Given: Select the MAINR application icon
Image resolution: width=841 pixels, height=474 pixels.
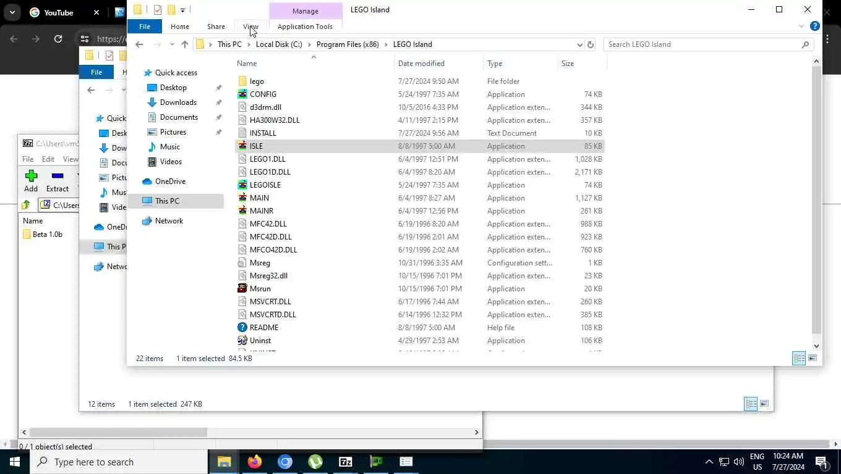Looking at the screenshot, I should [242, 211].
